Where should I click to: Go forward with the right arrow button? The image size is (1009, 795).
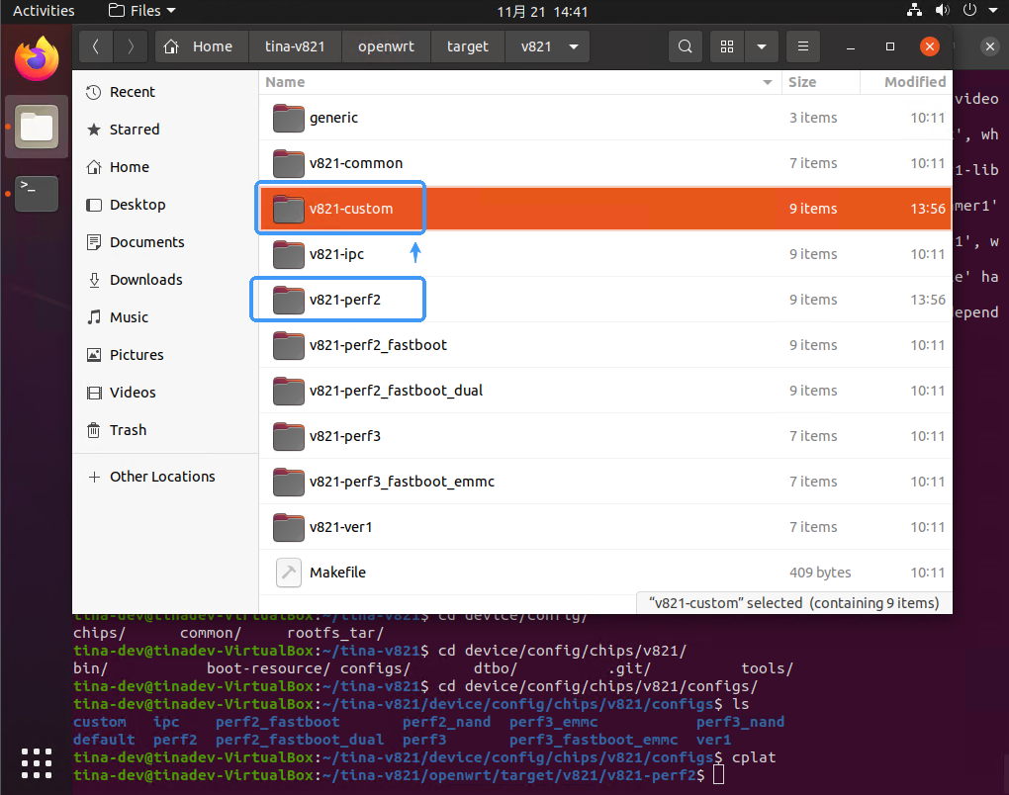pyautogui.click(x=130, y=46)
